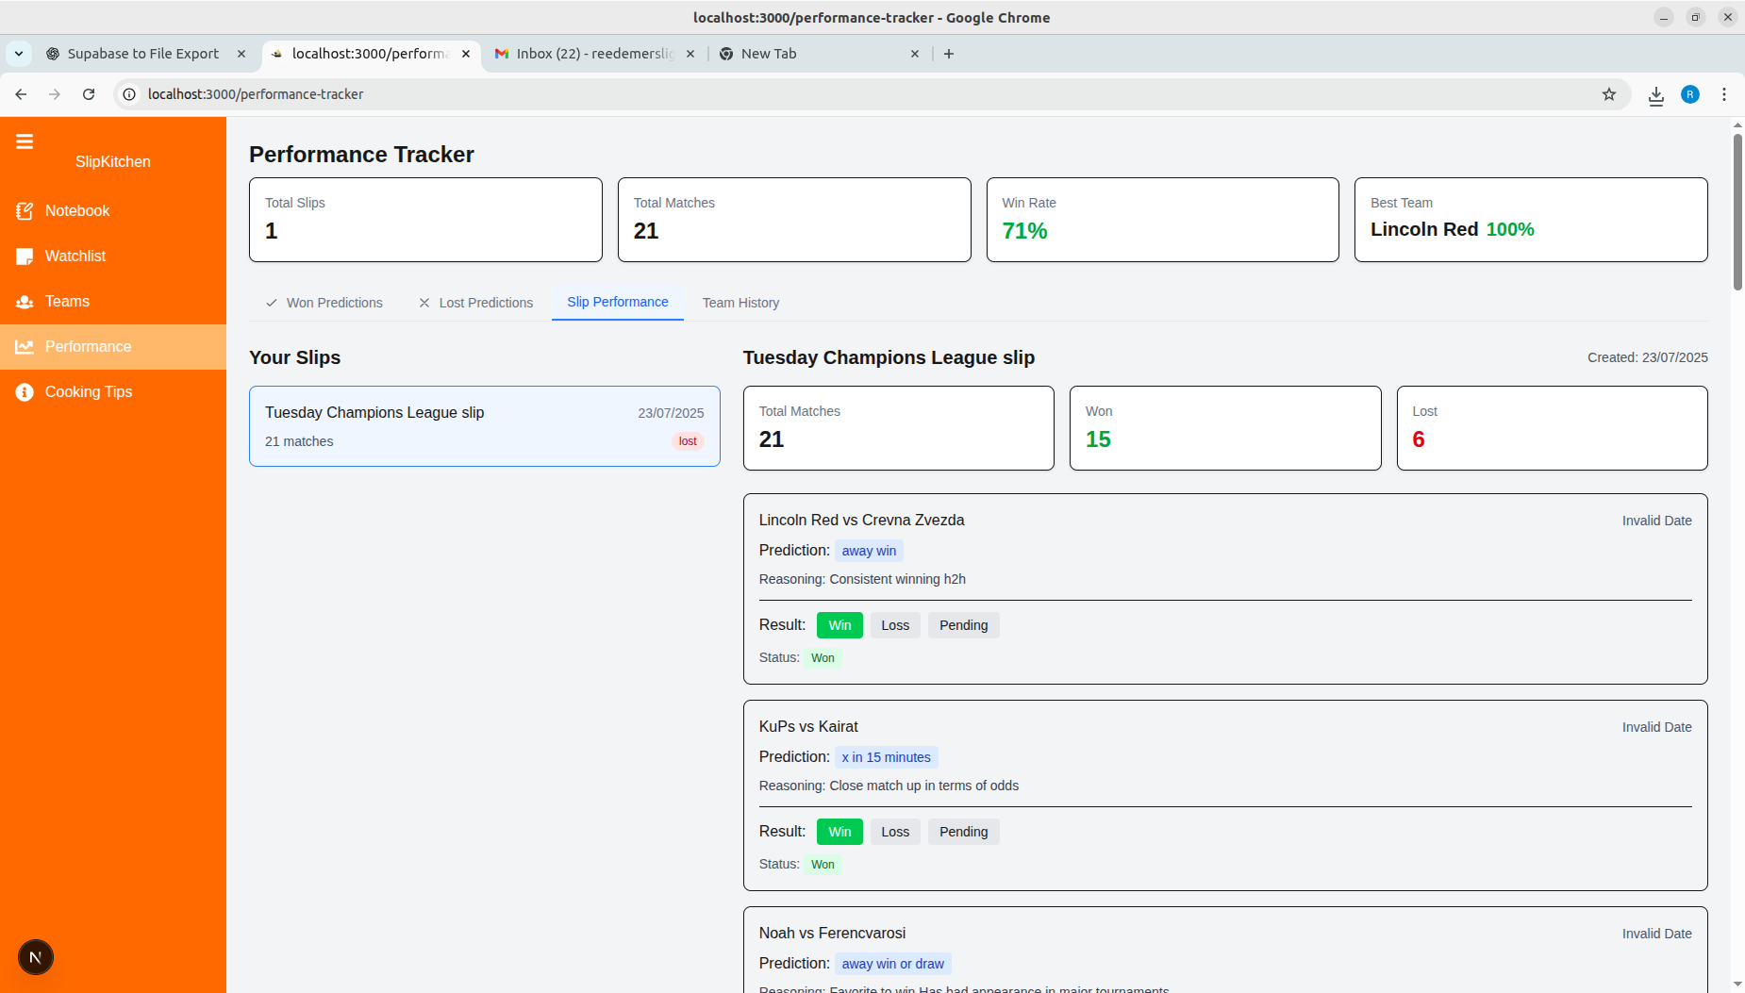
Task: Open Chrome downloads icon
Action: click(x=1655, y=94)
